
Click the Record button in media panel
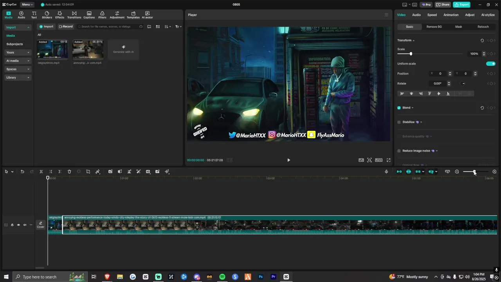66,27
